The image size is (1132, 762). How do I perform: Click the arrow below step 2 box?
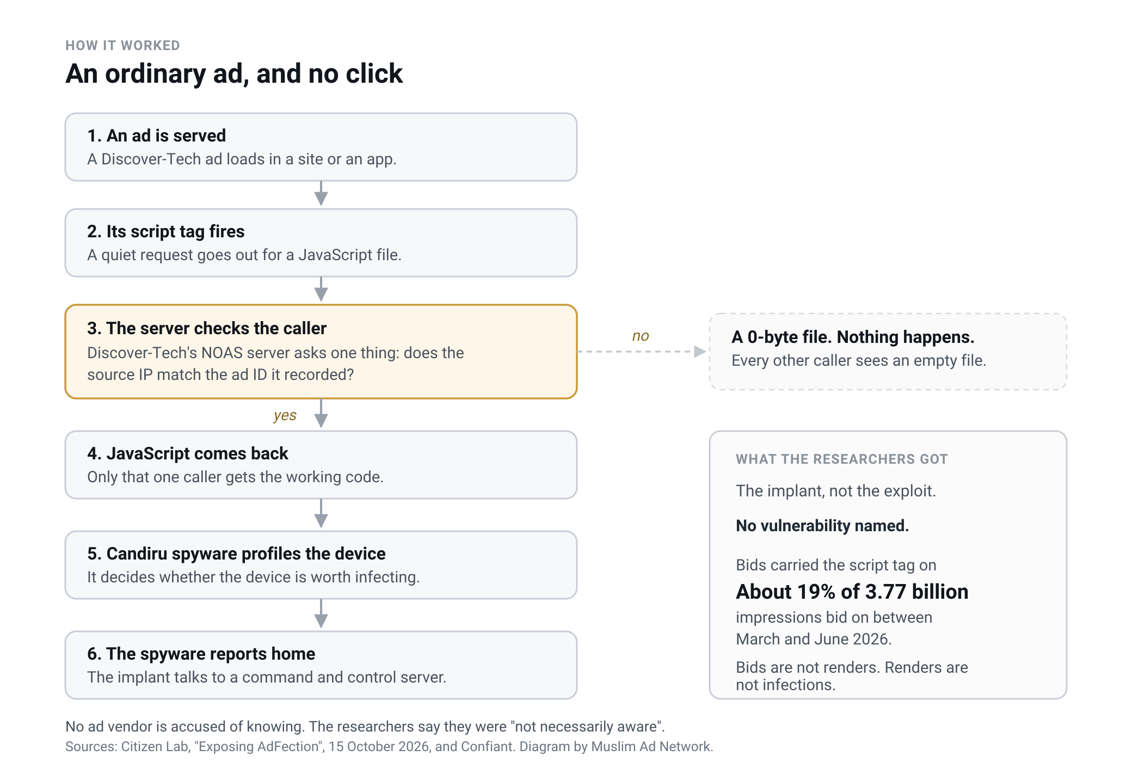coord(321,290)
